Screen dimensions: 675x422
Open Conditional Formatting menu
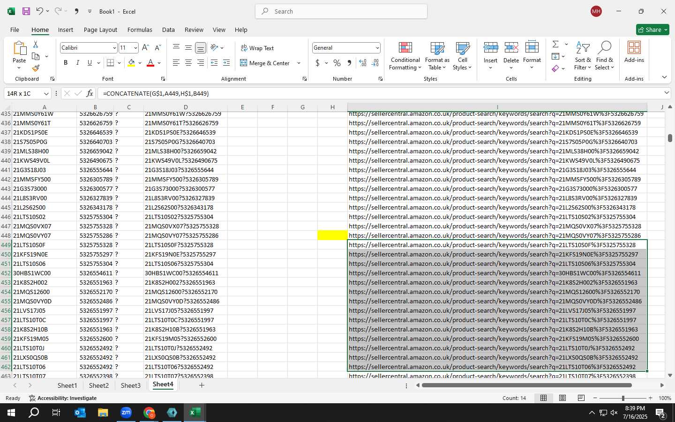[405, 56]
